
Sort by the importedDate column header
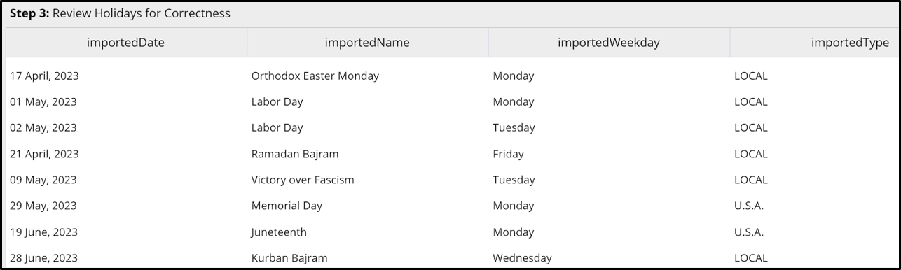click(126, 43)
